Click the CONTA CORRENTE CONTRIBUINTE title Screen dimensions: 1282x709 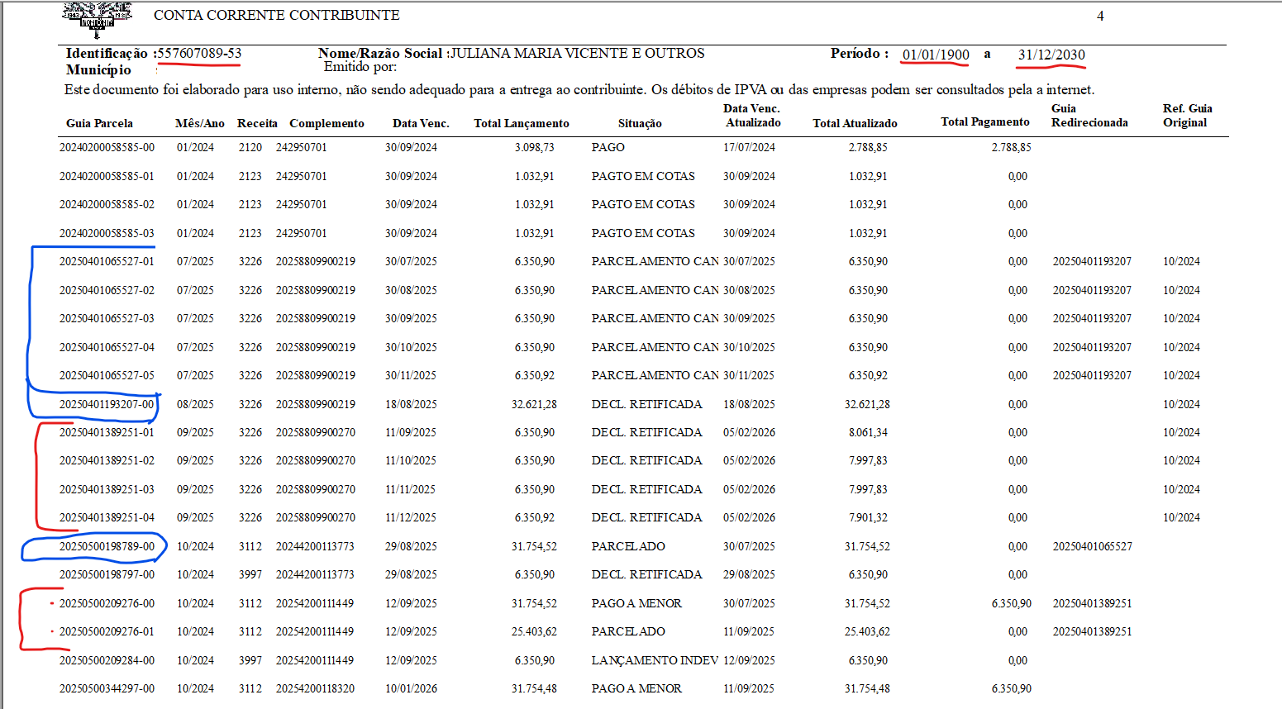tap(277, 16)
